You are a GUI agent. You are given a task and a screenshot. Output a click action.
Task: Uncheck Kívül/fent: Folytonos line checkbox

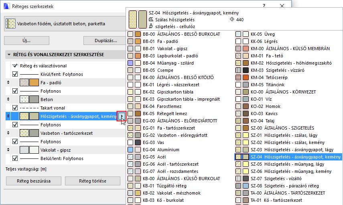click(x=15, y=74)
